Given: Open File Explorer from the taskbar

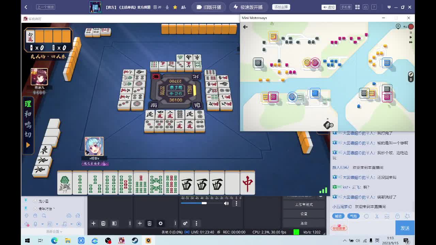Looking at the screenshot, I should tap(67, 241).
